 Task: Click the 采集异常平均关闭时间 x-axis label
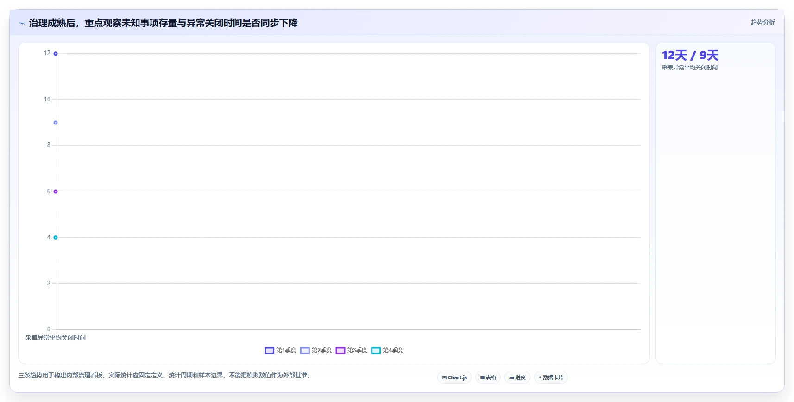click(x=56, y=338)
